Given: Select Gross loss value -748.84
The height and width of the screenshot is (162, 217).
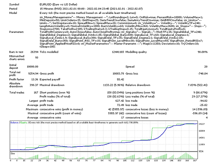Looking at the screenshot, I should click(203, 74).
